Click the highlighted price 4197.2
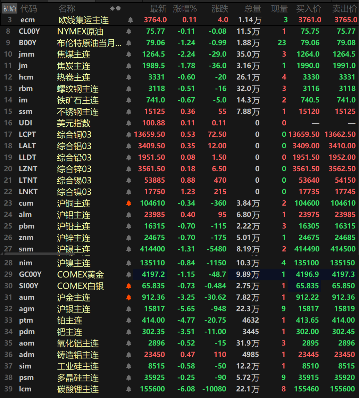 tap(153, 274)
